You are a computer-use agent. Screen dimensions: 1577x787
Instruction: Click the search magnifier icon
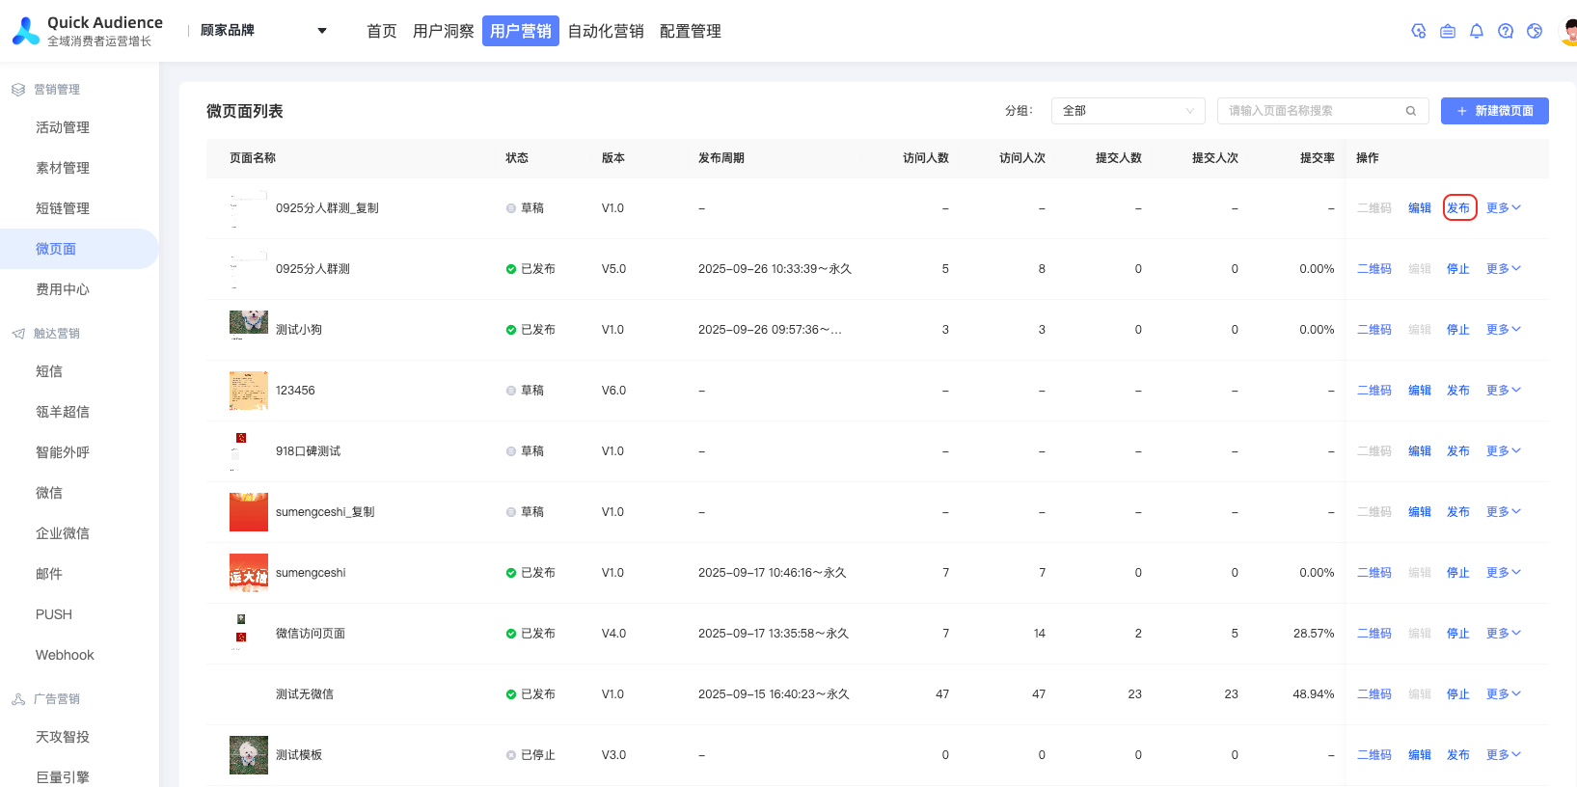1410,111
